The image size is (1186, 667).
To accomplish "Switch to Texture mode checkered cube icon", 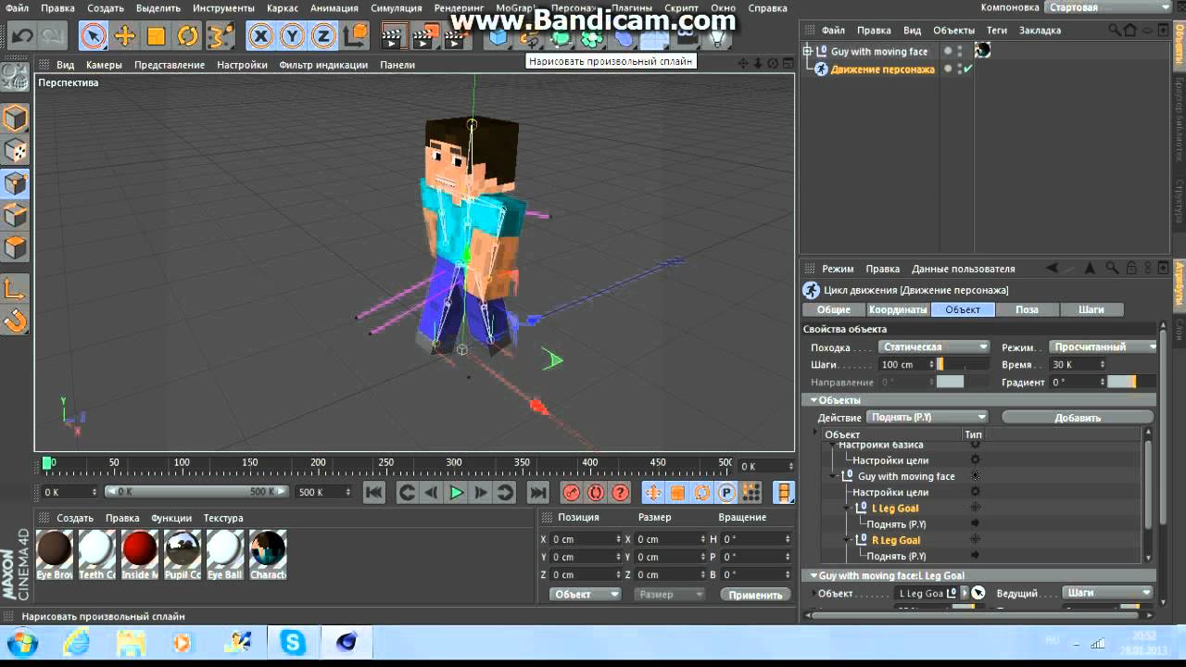I will coord(16,151).
